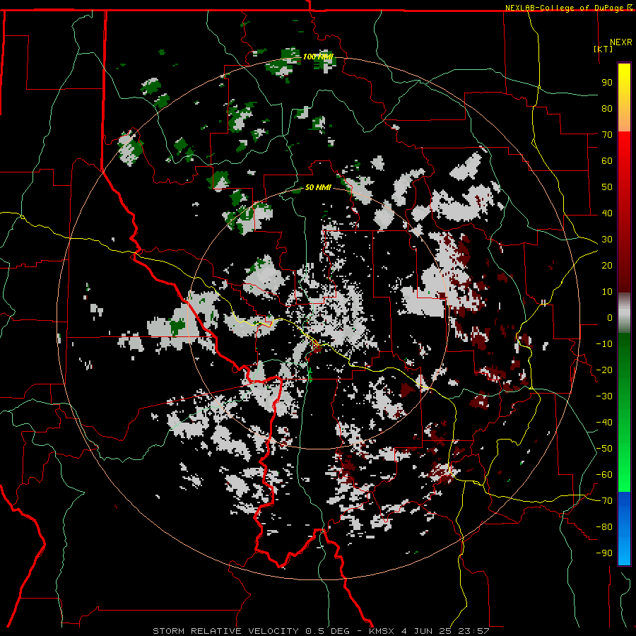Pick the blue segment of the color bar
The image size is (636, 636).
pyautogui.click(x=624, y=529)
